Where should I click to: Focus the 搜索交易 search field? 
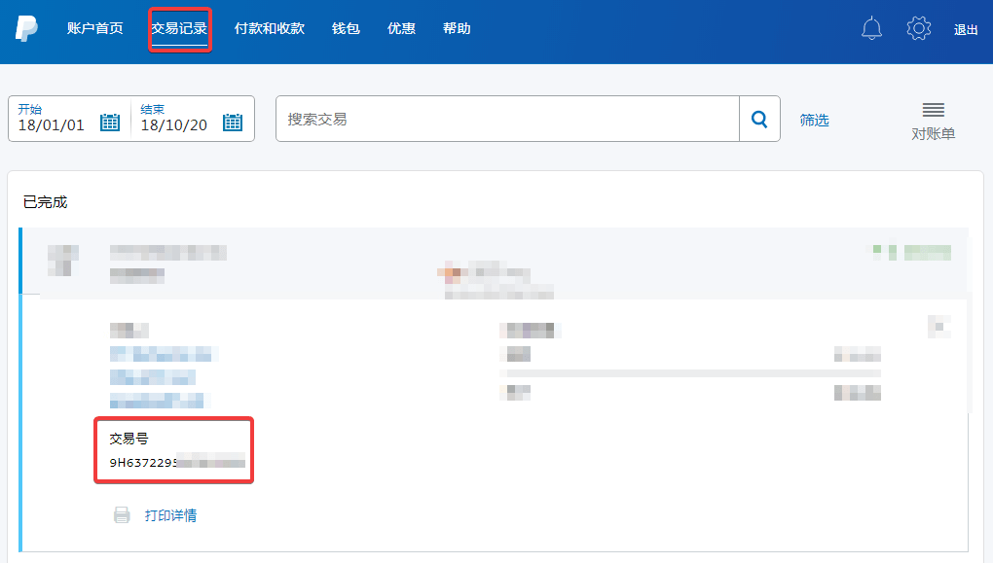[506, 120]
